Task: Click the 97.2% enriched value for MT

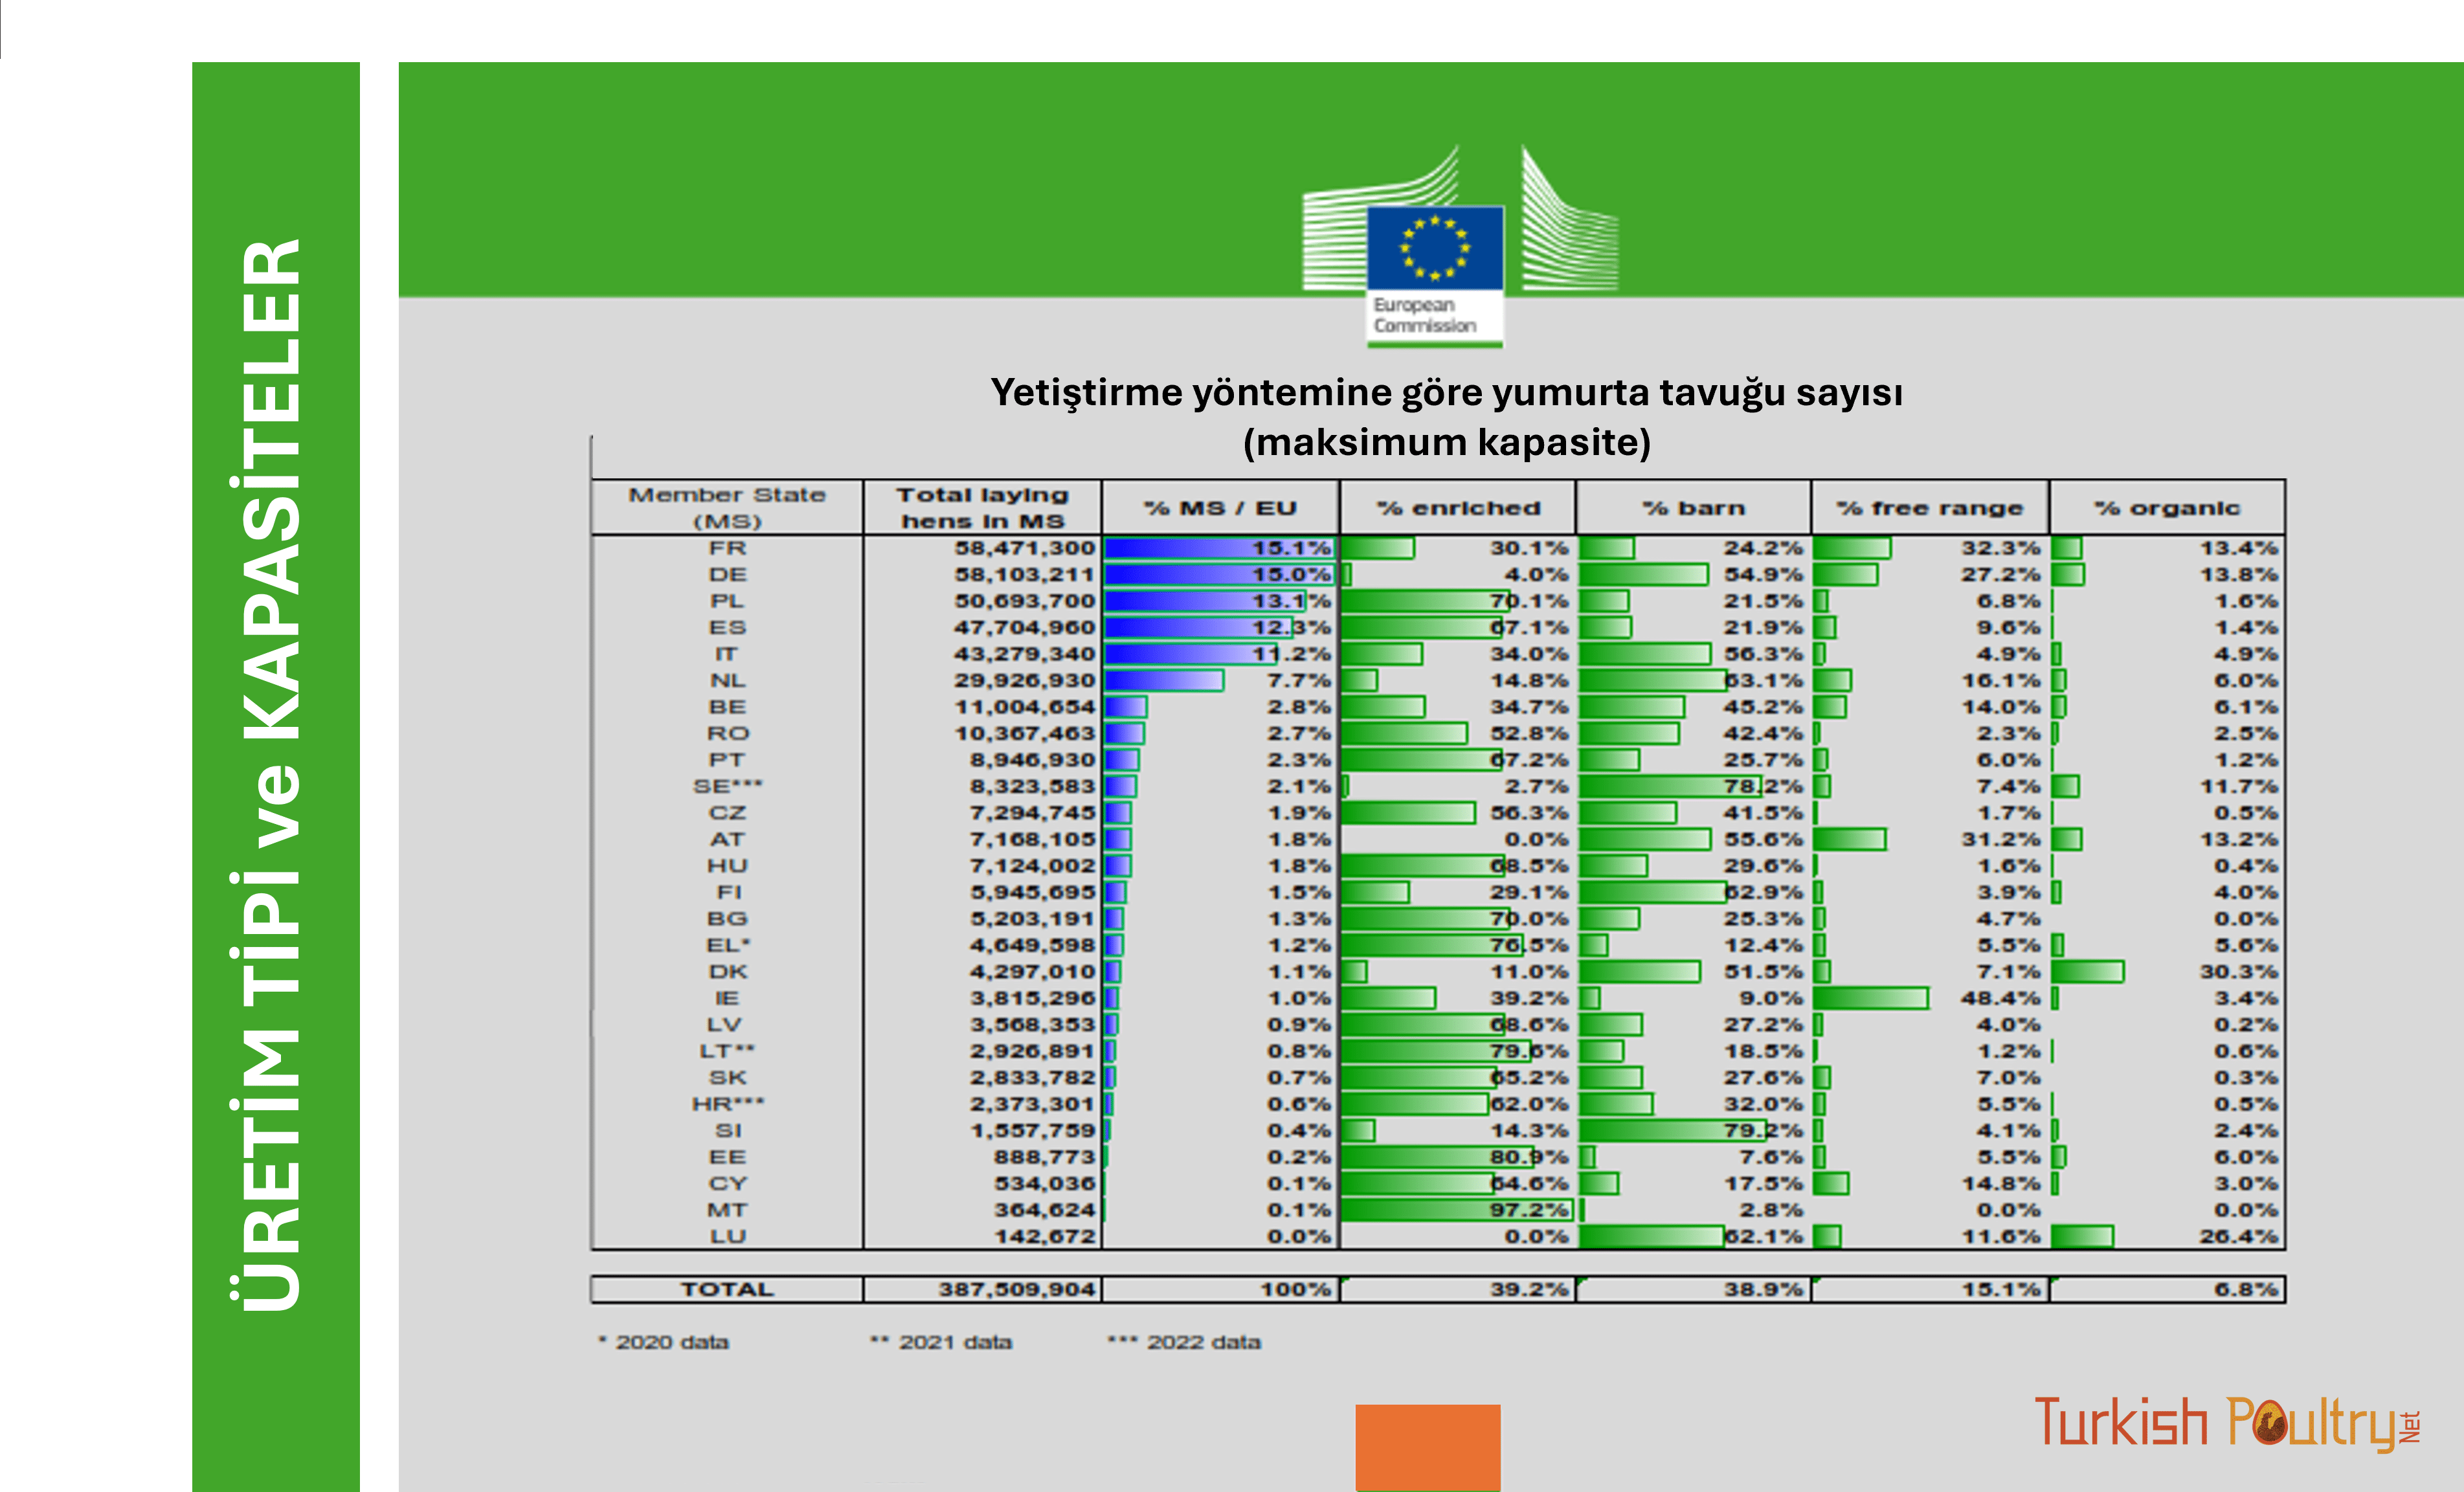Action: [x=1529, y=1210]
